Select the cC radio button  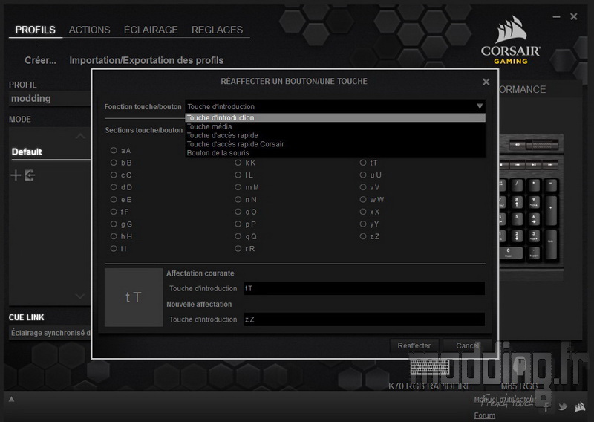coord(114,175)
